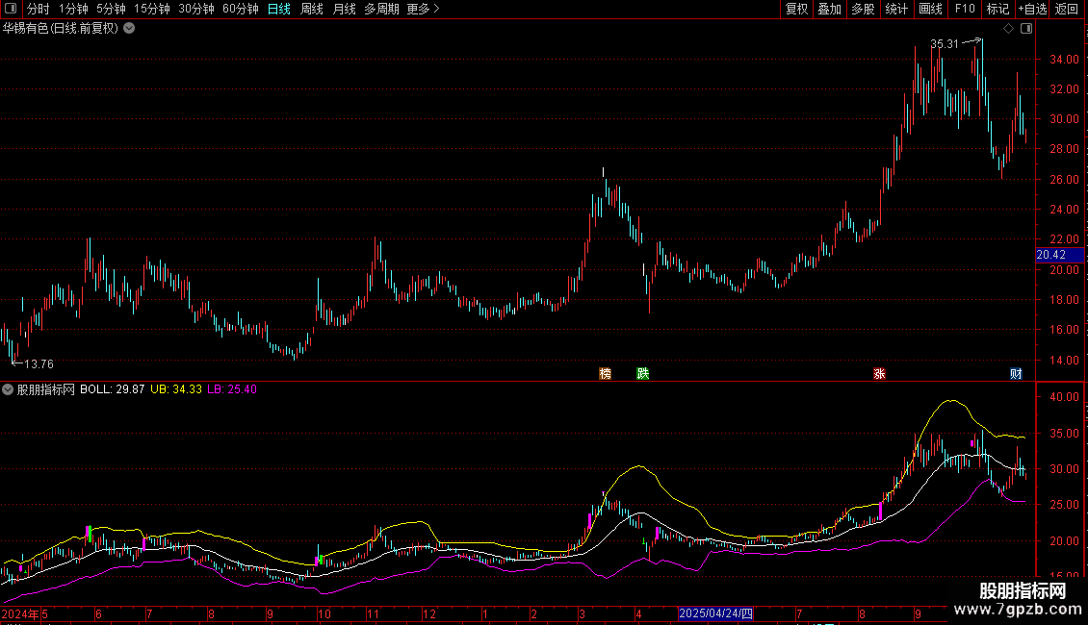1088x625 pixels.
Task: Expand the 更多 periods menu
Action: click(423, 9)
